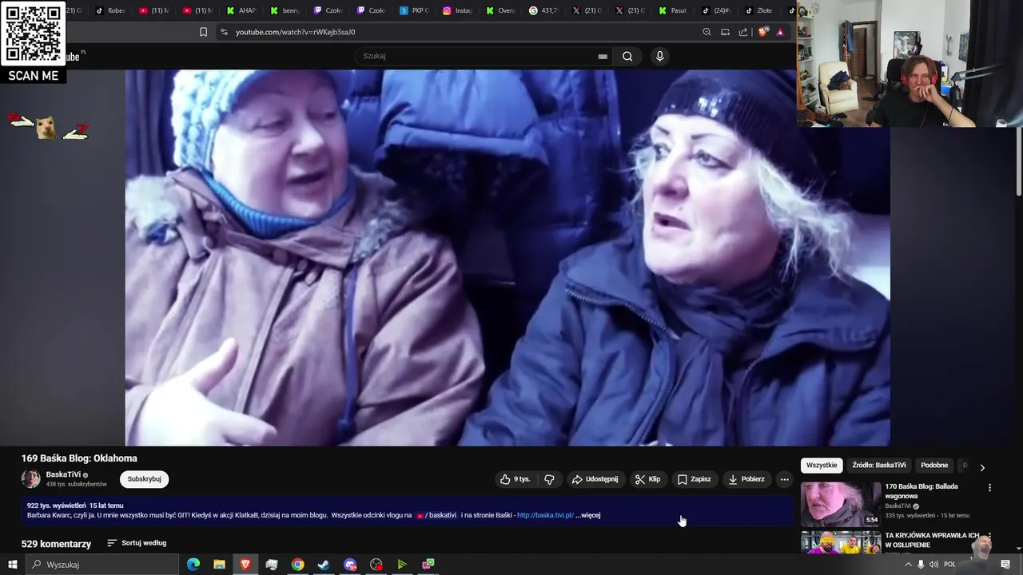Switch to the Instagram browser tab
Image resolution: width=1023 pixels, height=575 pixels.
pos(456,10)
